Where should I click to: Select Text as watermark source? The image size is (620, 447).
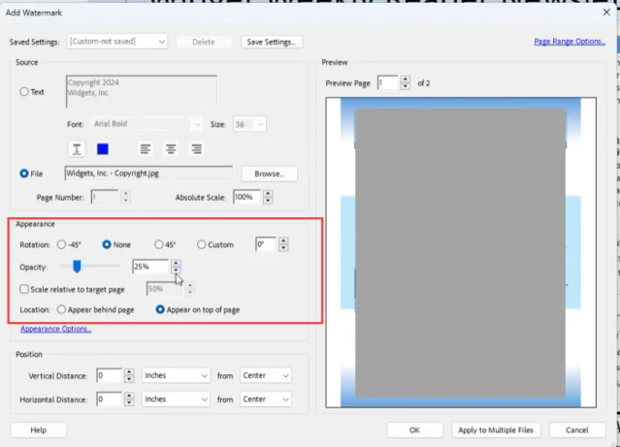coord(24,92)
